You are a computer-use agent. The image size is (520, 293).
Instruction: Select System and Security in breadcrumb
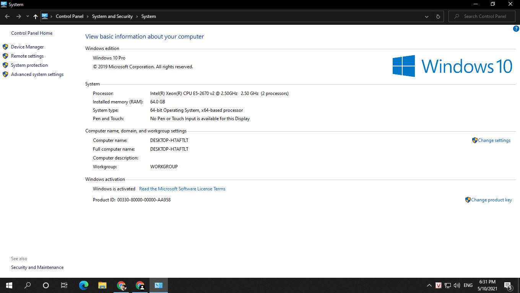[x=112, y=16]
